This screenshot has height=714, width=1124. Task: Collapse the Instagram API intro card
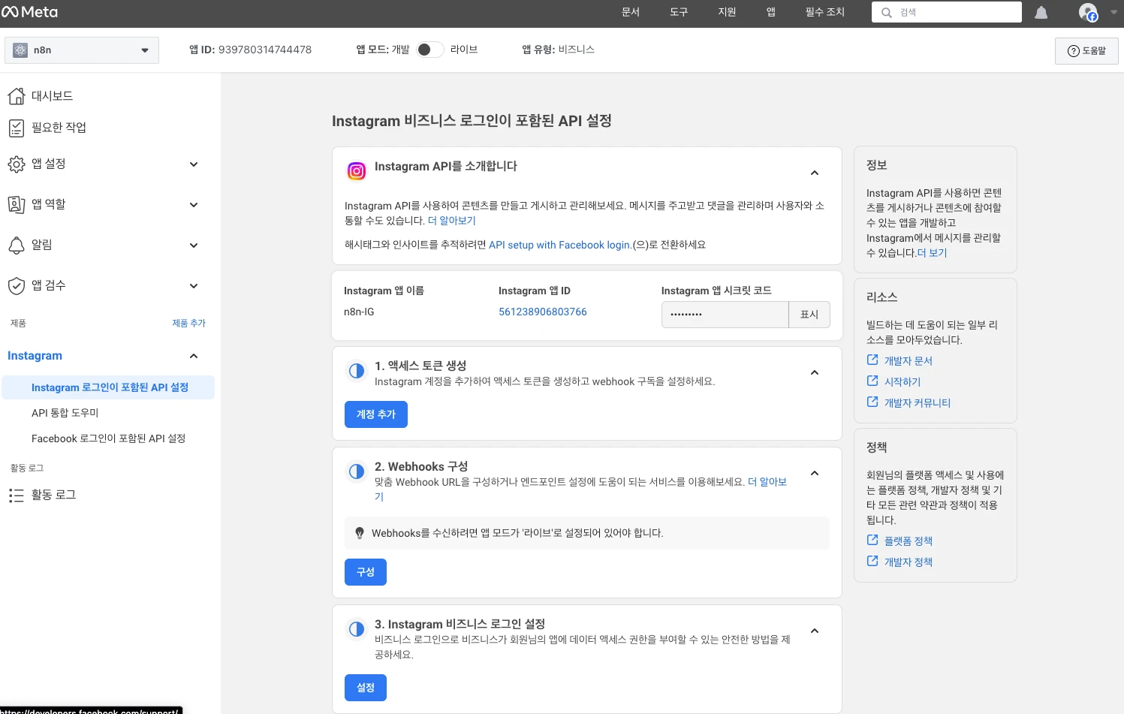point(815,173)
